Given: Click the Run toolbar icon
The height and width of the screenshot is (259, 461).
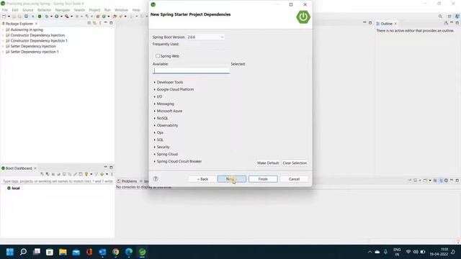Looking at the screenshot, I should pos(56,17).
